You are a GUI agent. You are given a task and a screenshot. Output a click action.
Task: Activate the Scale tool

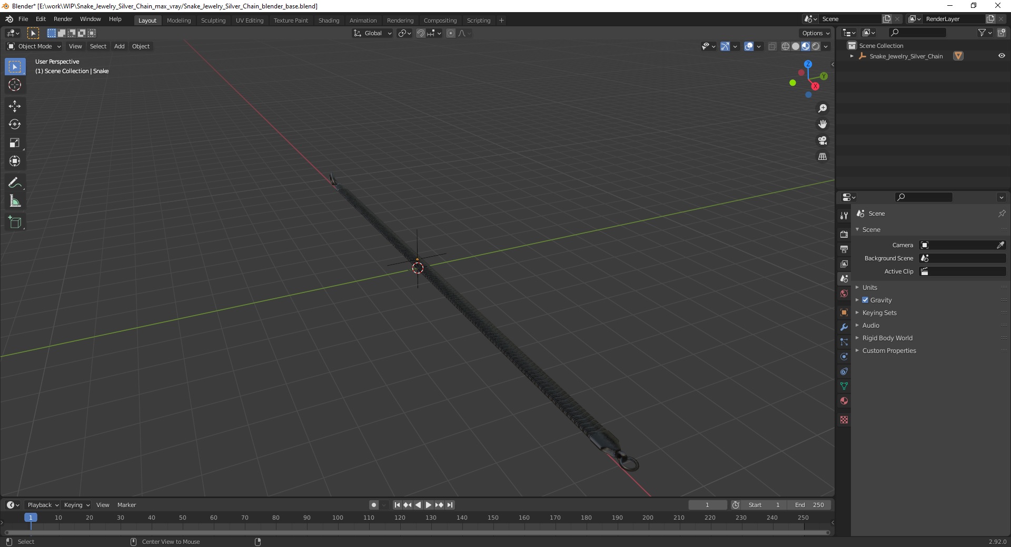(x=15, y=143)
